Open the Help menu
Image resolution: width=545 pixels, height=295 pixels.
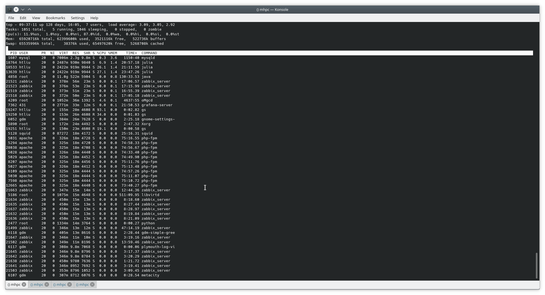pyautogui.click(x=94, y=18)
